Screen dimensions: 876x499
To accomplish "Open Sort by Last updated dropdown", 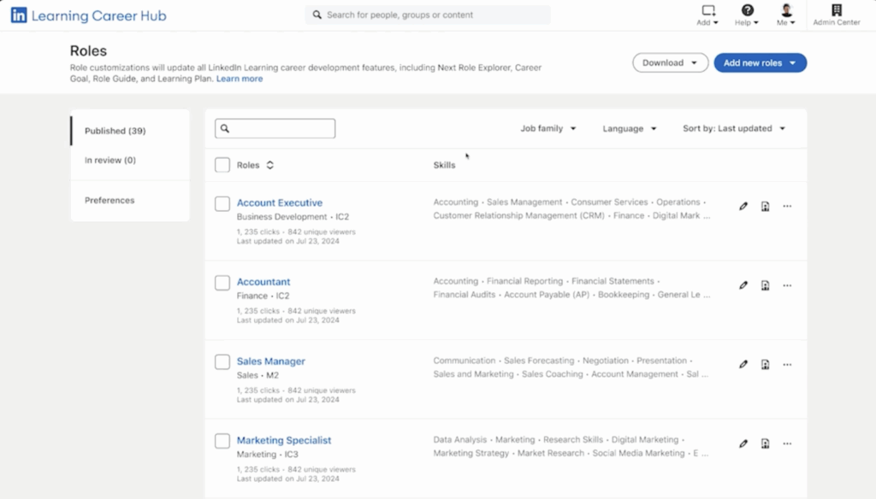I will point(733,129).
